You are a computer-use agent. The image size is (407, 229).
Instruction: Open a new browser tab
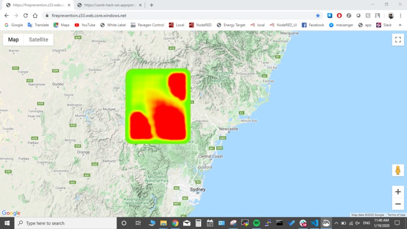click(x=151, y=5)
